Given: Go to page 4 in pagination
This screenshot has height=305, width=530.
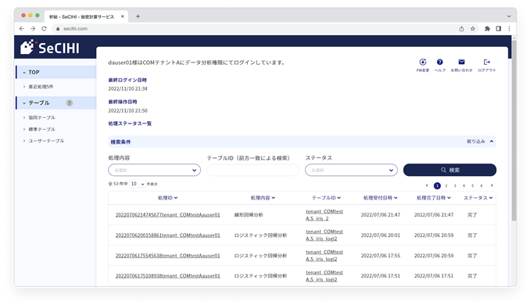Looking at the screenshot, I should (464, 185).
